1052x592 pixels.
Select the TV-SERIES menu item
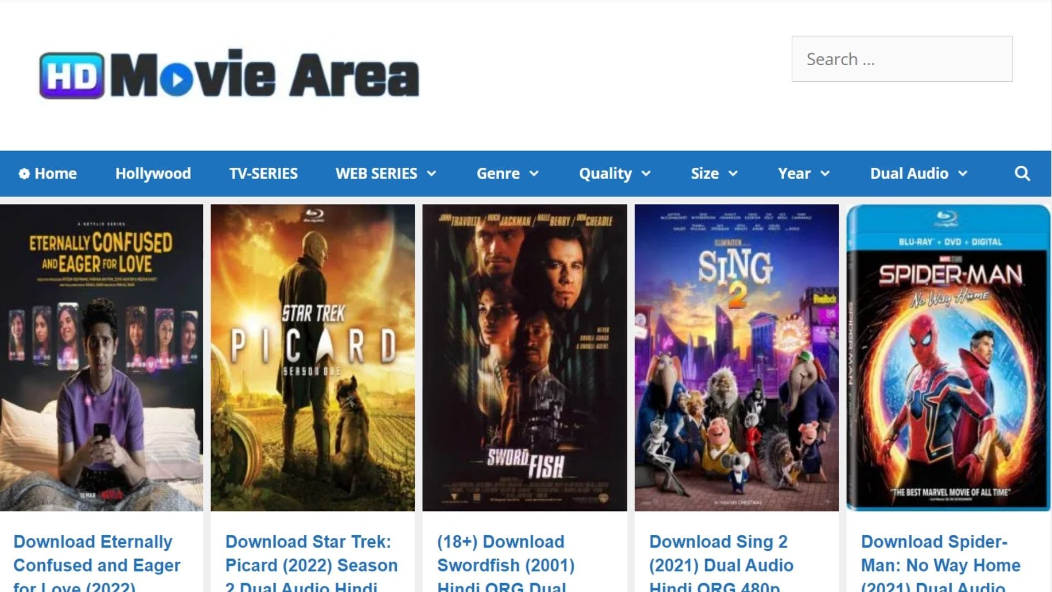264,174
